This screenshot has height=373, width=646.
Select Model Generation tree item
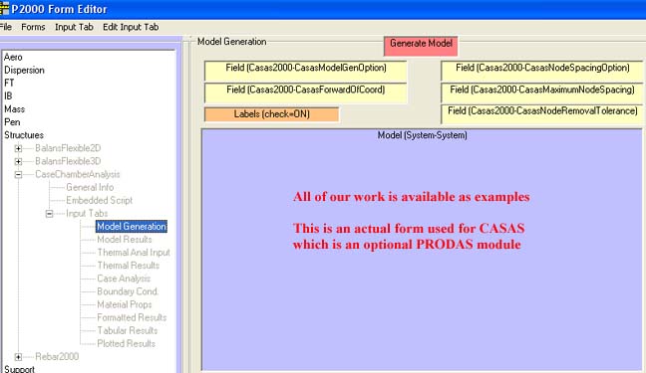click(x=132, y=227)
